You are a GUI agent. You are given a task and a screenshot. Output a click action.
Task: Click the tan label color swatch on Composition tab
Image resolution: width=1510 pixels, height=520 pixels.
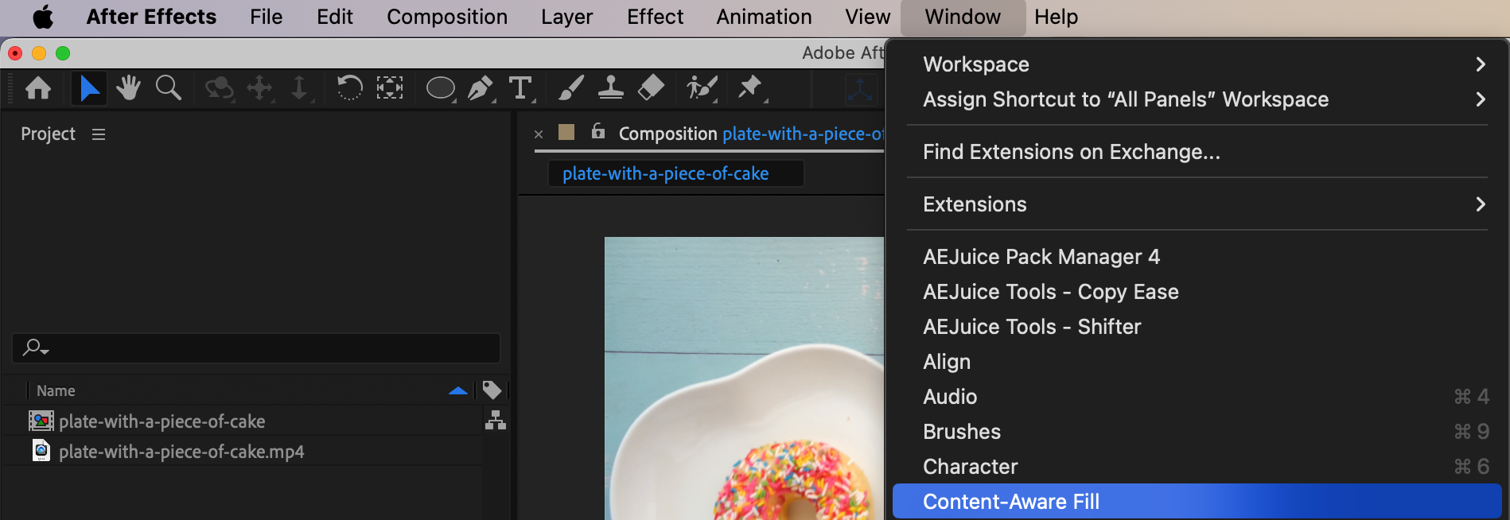coord(566,132)
